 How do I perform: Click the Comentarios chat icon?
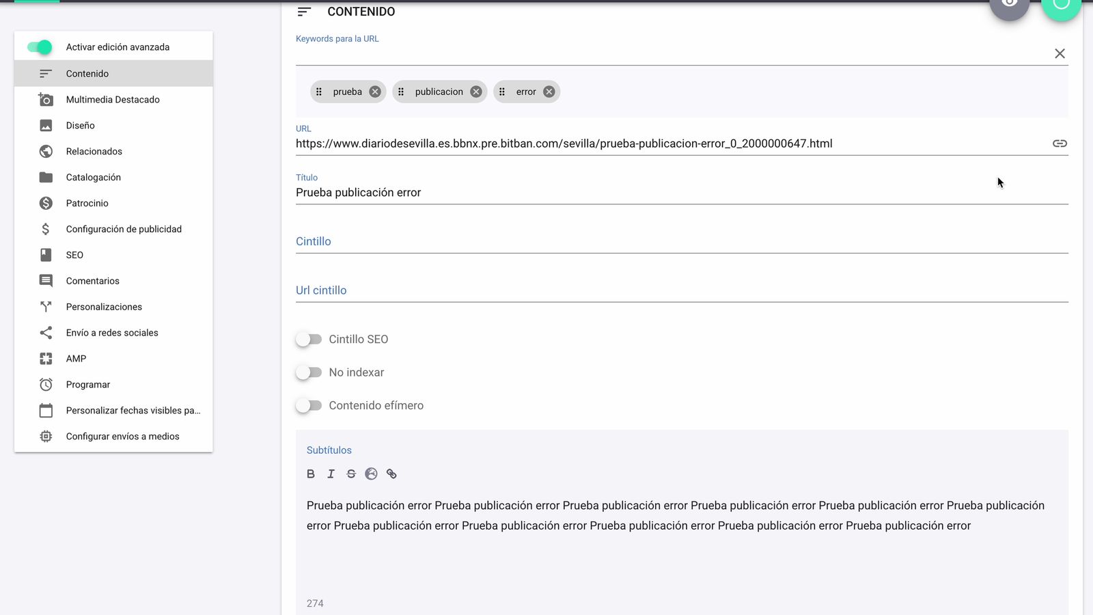[x=46, y=281]
